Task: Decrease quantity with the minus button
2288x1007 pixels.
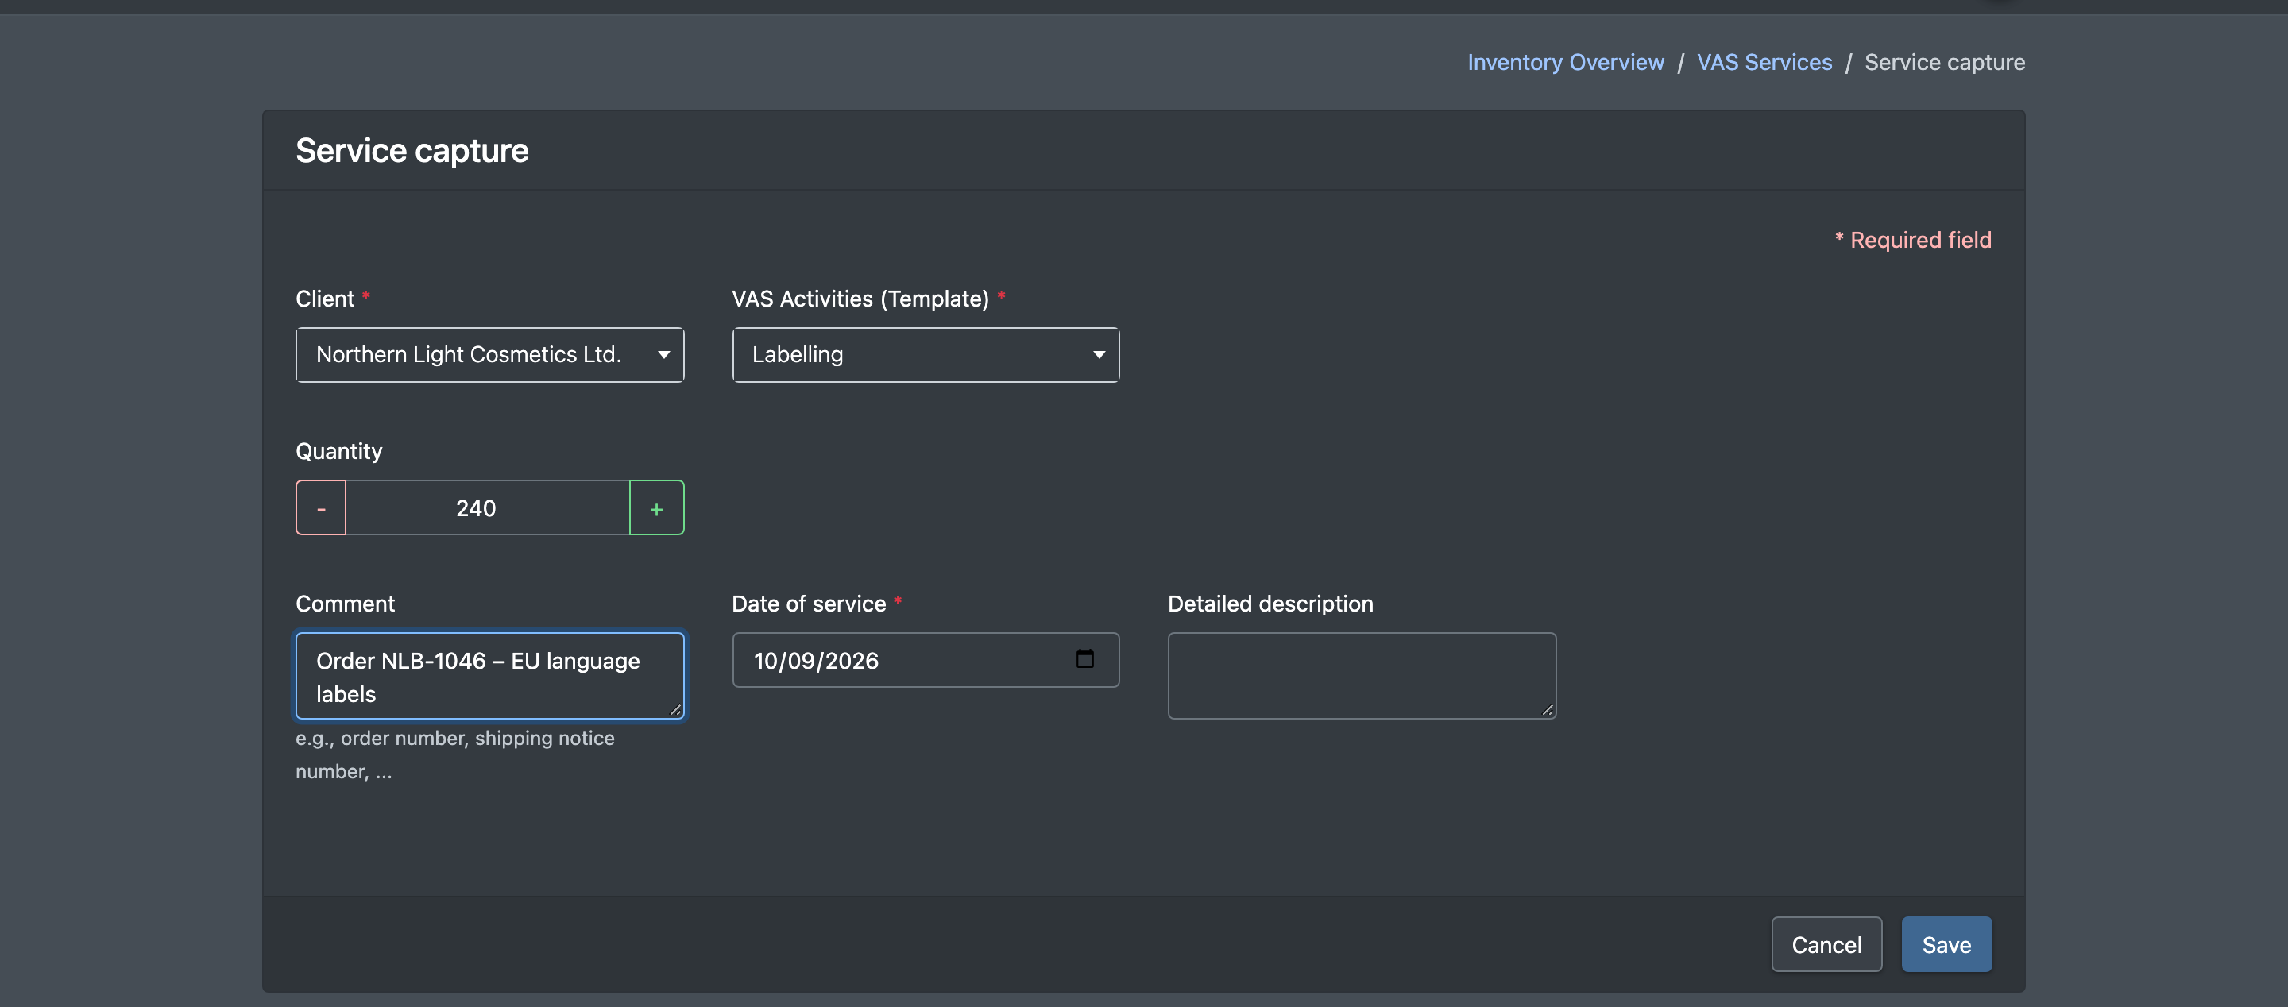Action: pos(321,508)
